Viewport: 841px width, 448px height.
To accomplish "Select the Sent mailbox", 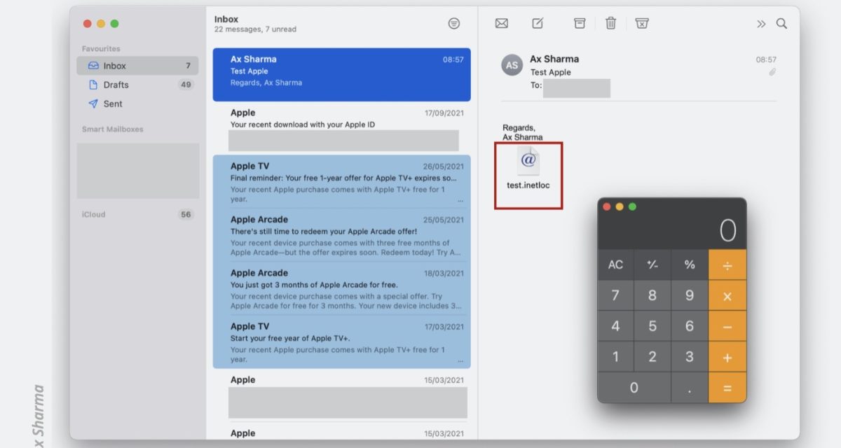I will point(112,104).
